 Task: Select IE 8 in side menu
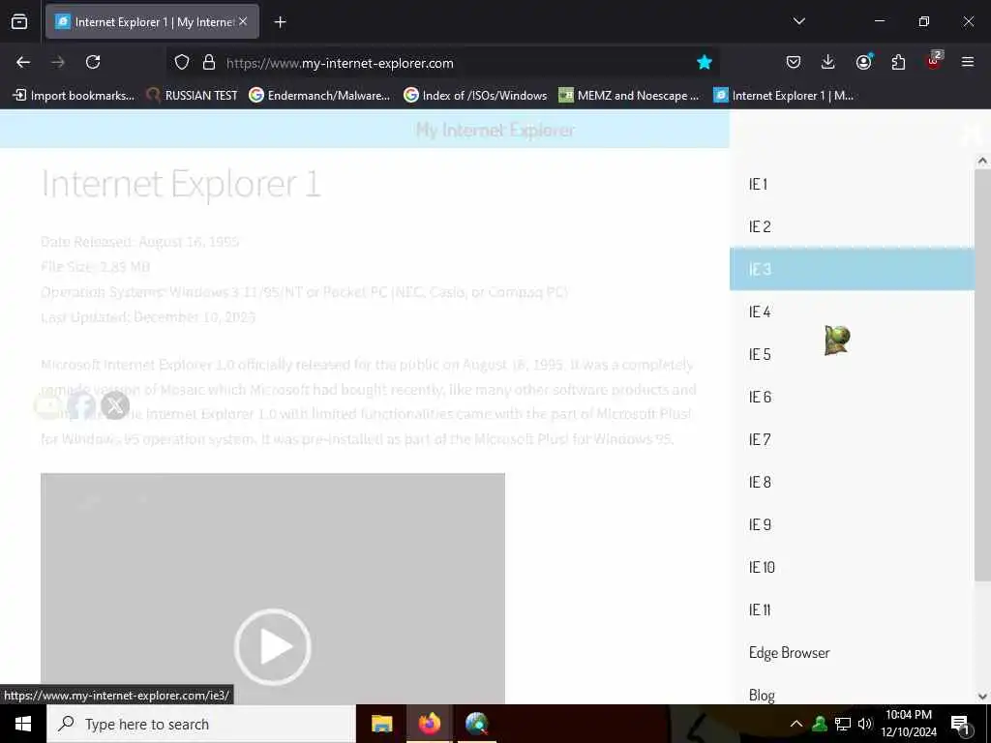852,482
